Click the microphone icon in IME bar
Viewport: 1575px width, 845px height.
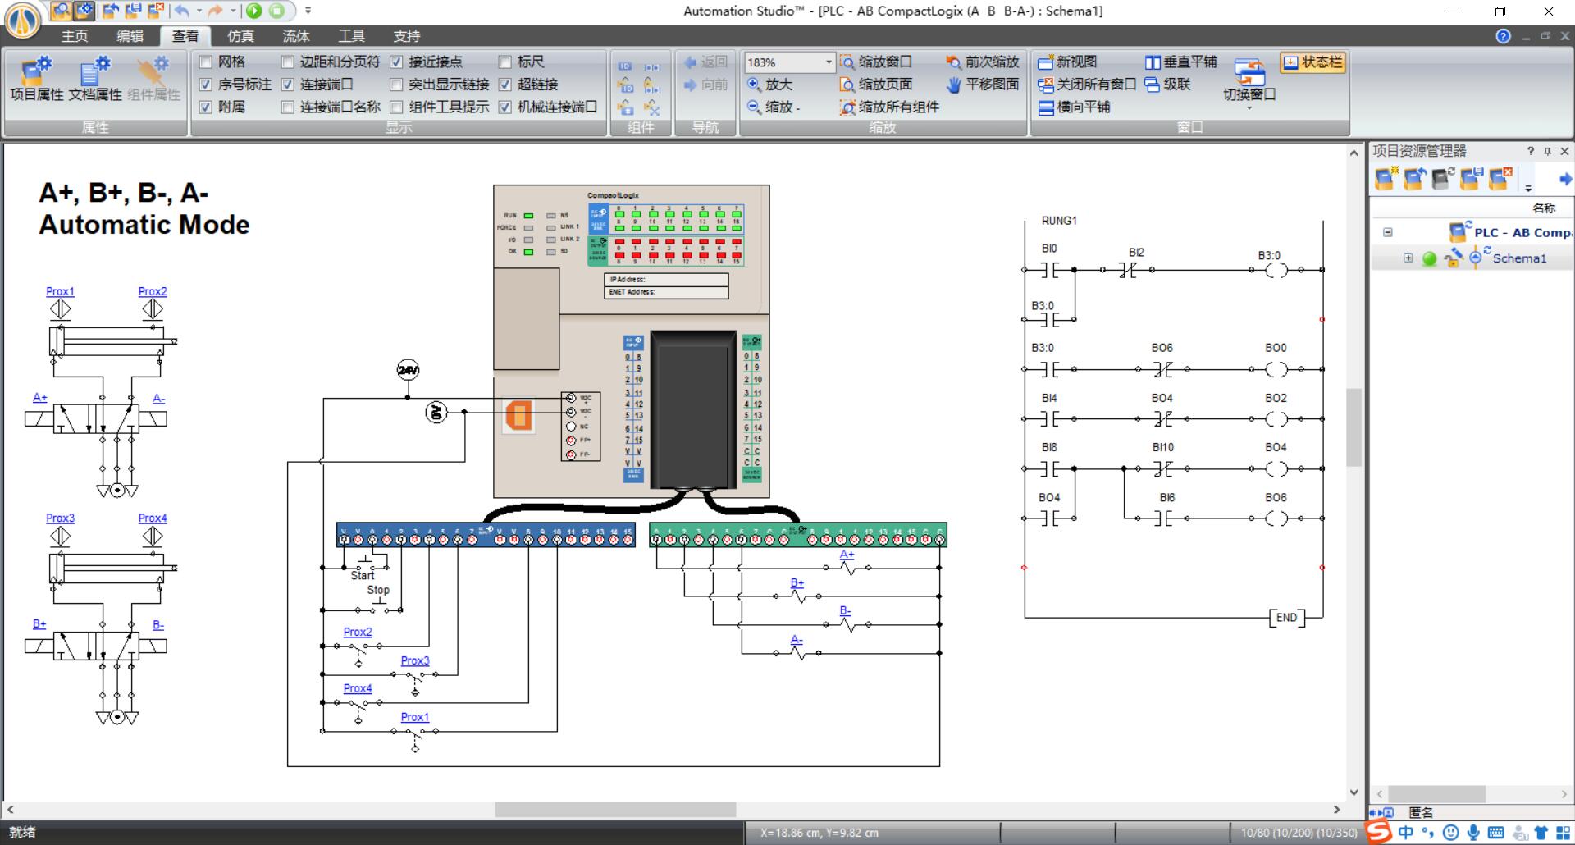point(1473,833)
